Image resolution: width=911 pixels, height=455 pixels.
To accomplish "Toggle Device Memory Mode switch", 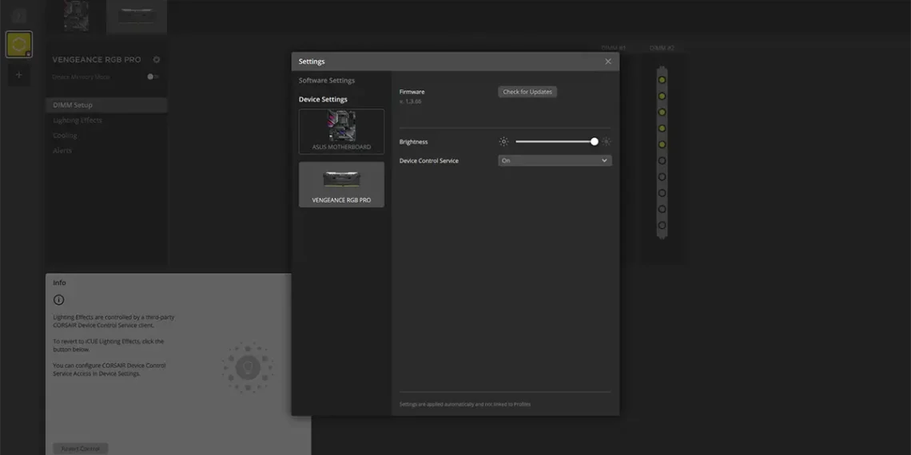I will pyautogui.click(x=152, y=77).
